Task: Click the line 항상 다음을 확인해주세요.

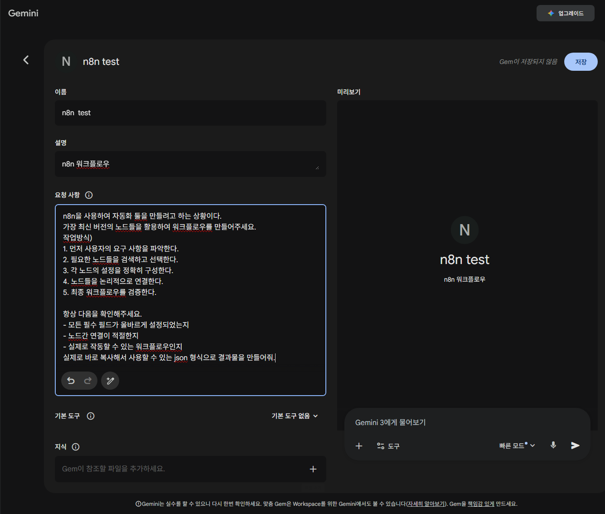Action: pyautogui.click(x=102, y=314)
